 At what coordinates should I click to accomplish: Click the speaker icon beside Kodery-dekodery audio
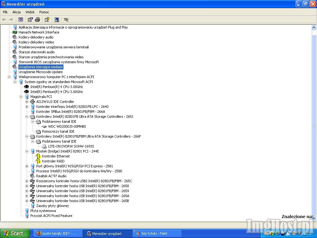point(15,37)
